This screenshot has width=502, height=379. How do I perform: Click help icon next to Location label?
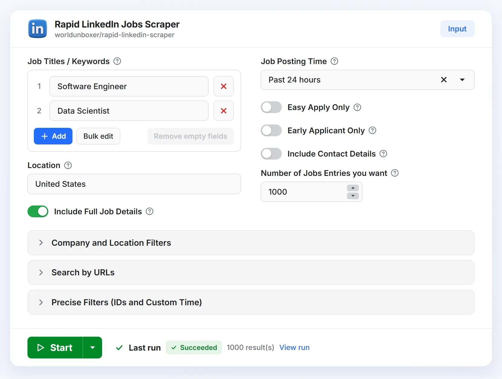(68, 165)
